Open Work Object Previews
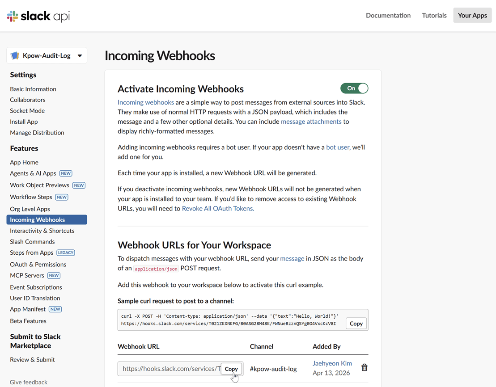The width and height of the screenshot is (496, 387). [39, 185]
